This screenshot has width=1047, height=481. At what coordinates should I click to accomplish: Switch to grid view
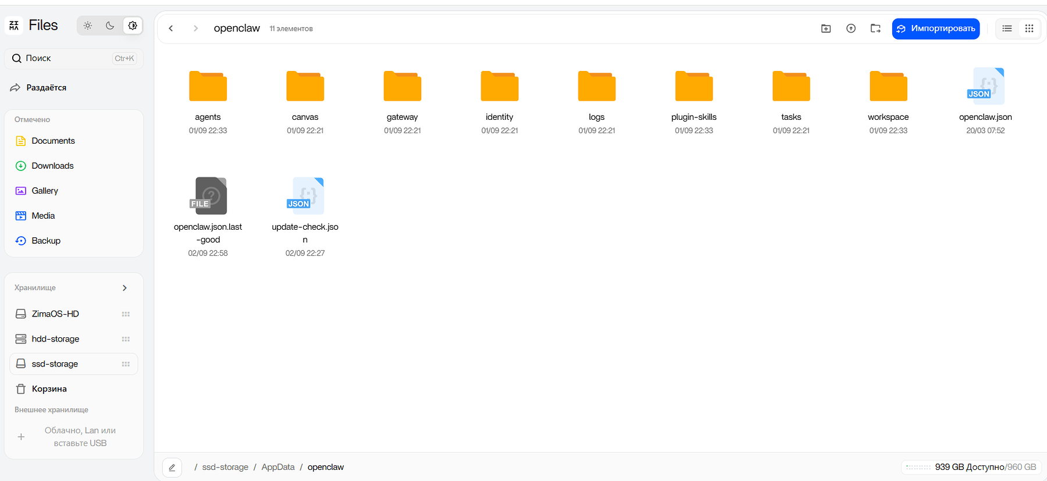tap(1029, 28)
